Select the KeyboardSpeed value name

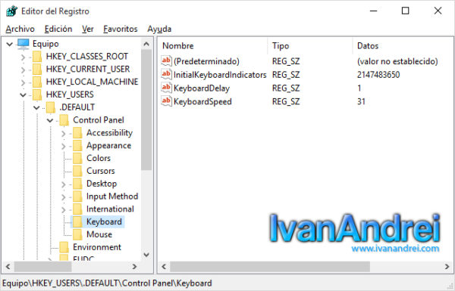pyautogui.click(x=202, y=101)
